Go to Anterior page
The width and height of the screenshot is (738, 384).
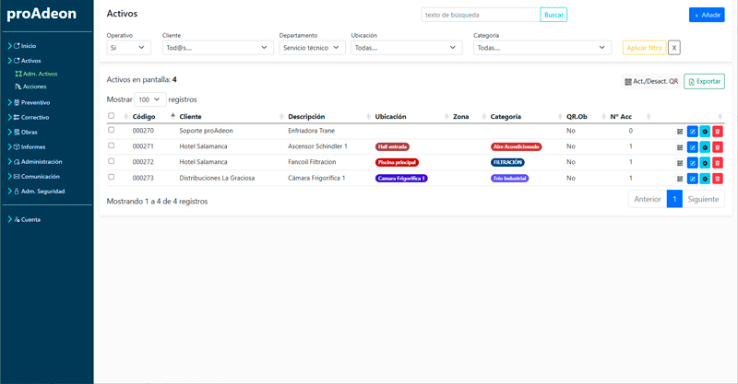648,199
